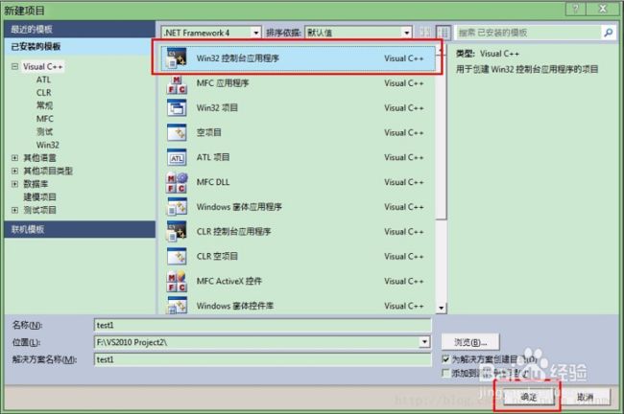Select the Windows 窗体控件库 template icon
This screenshot has width=624, height=414.
[x=177, y=306]
